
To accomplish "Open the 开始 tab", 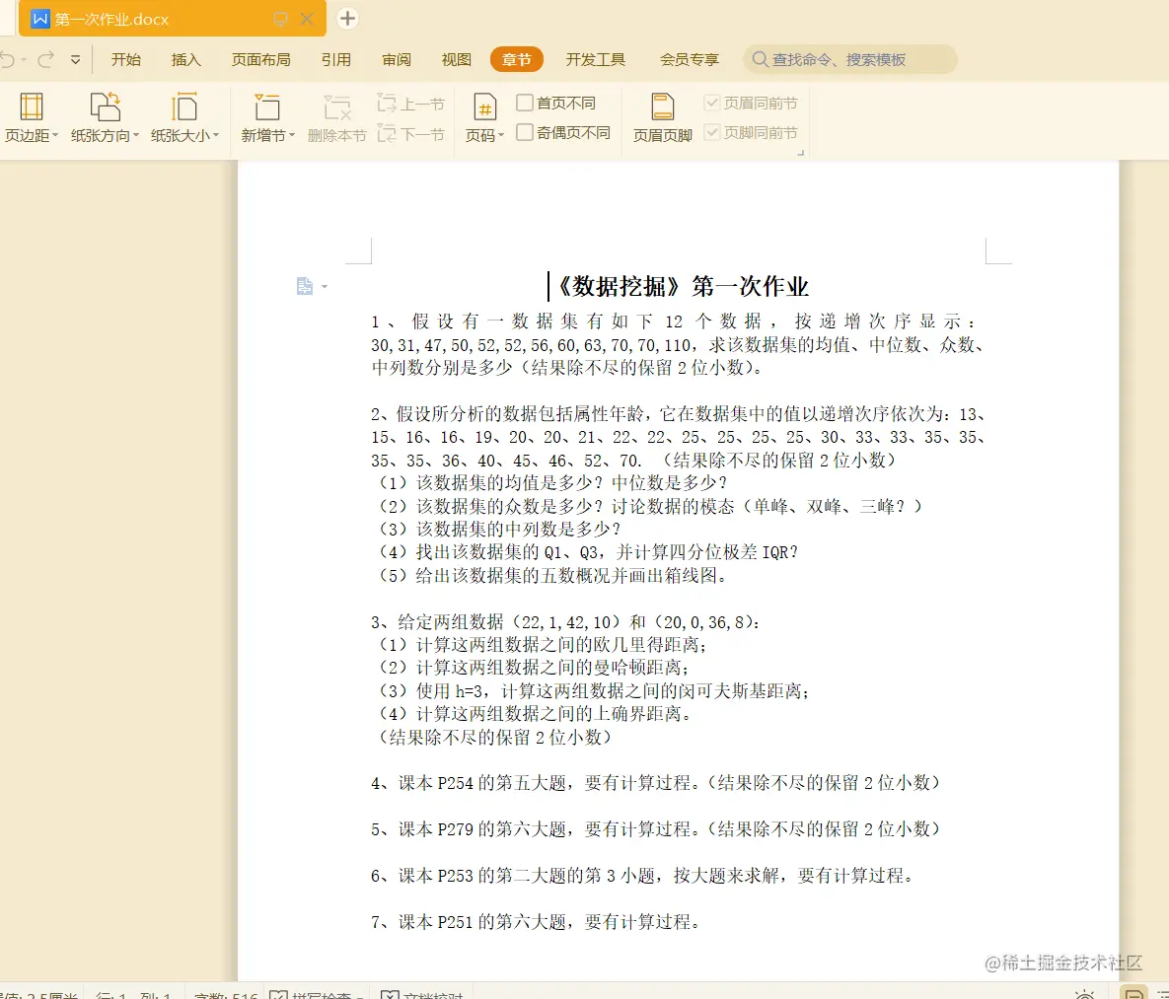I will pos(126,59).
